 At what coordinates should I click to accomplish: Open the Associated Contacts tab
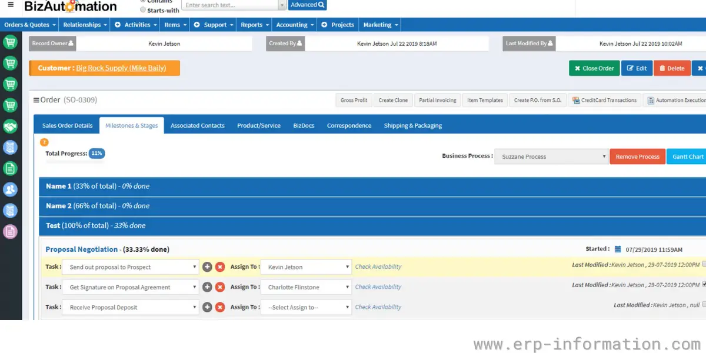point(198,125)
